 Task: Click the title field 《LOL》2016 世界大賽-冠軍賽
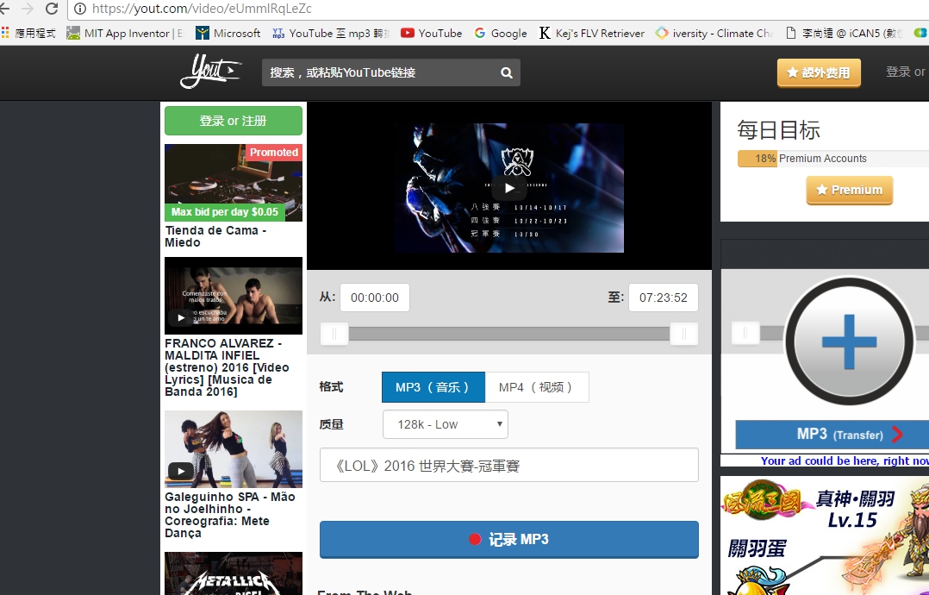(x=509, y=465)
